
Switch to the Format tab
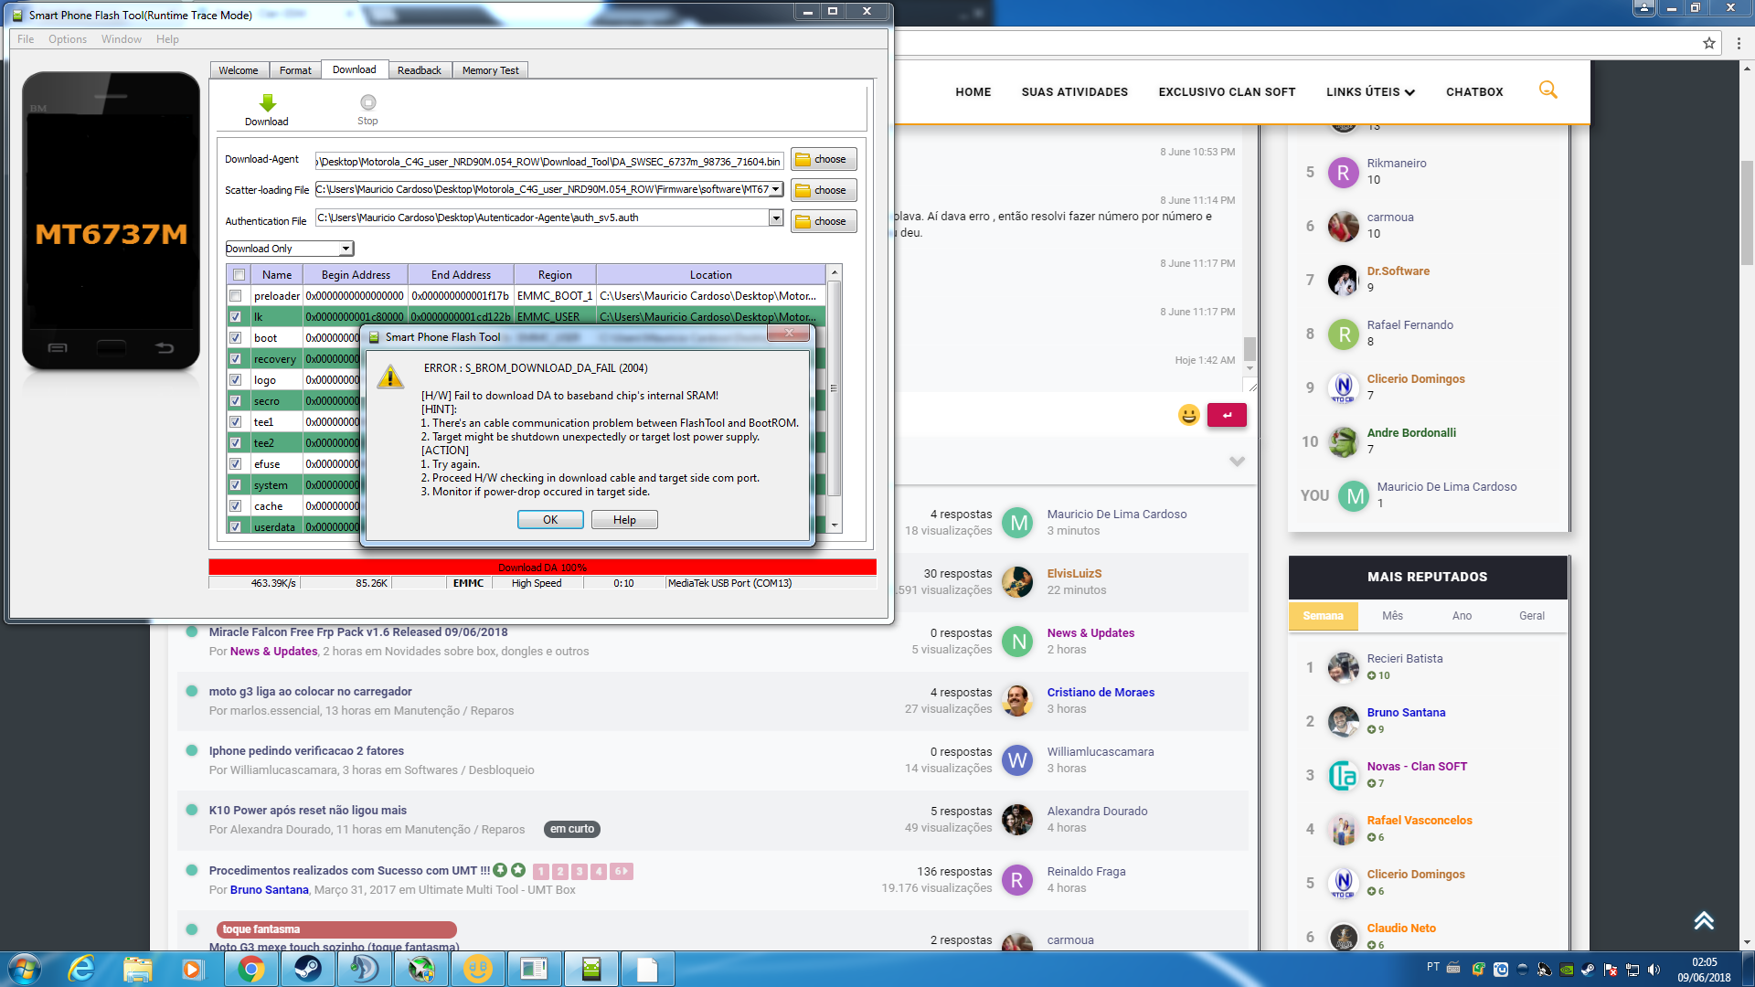pos(295,70)
